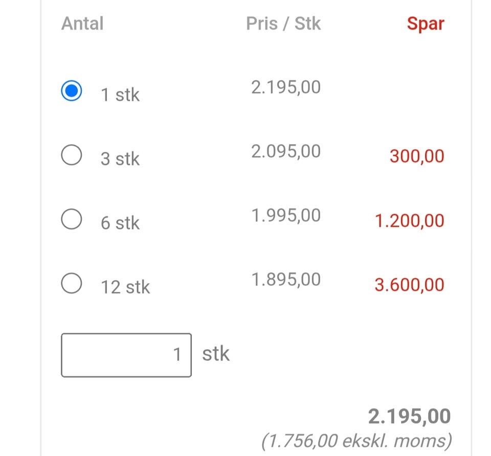Click the "6 stk" text label
491x456 pixels.
[120, 223]
